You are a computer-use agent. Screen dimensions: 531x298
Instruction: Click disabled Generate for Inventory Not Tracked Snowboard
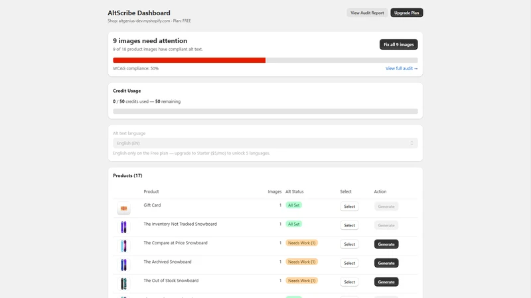[386, 225]
